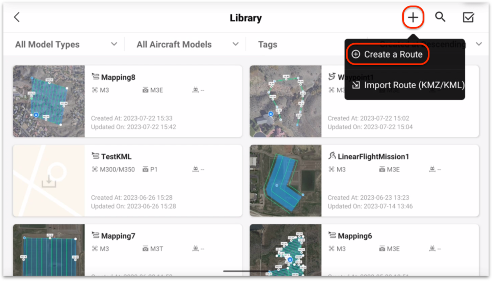Click the dock icon in Mapping7 card
The width and height of the screenshot is (492, 281).
[195, 248]
